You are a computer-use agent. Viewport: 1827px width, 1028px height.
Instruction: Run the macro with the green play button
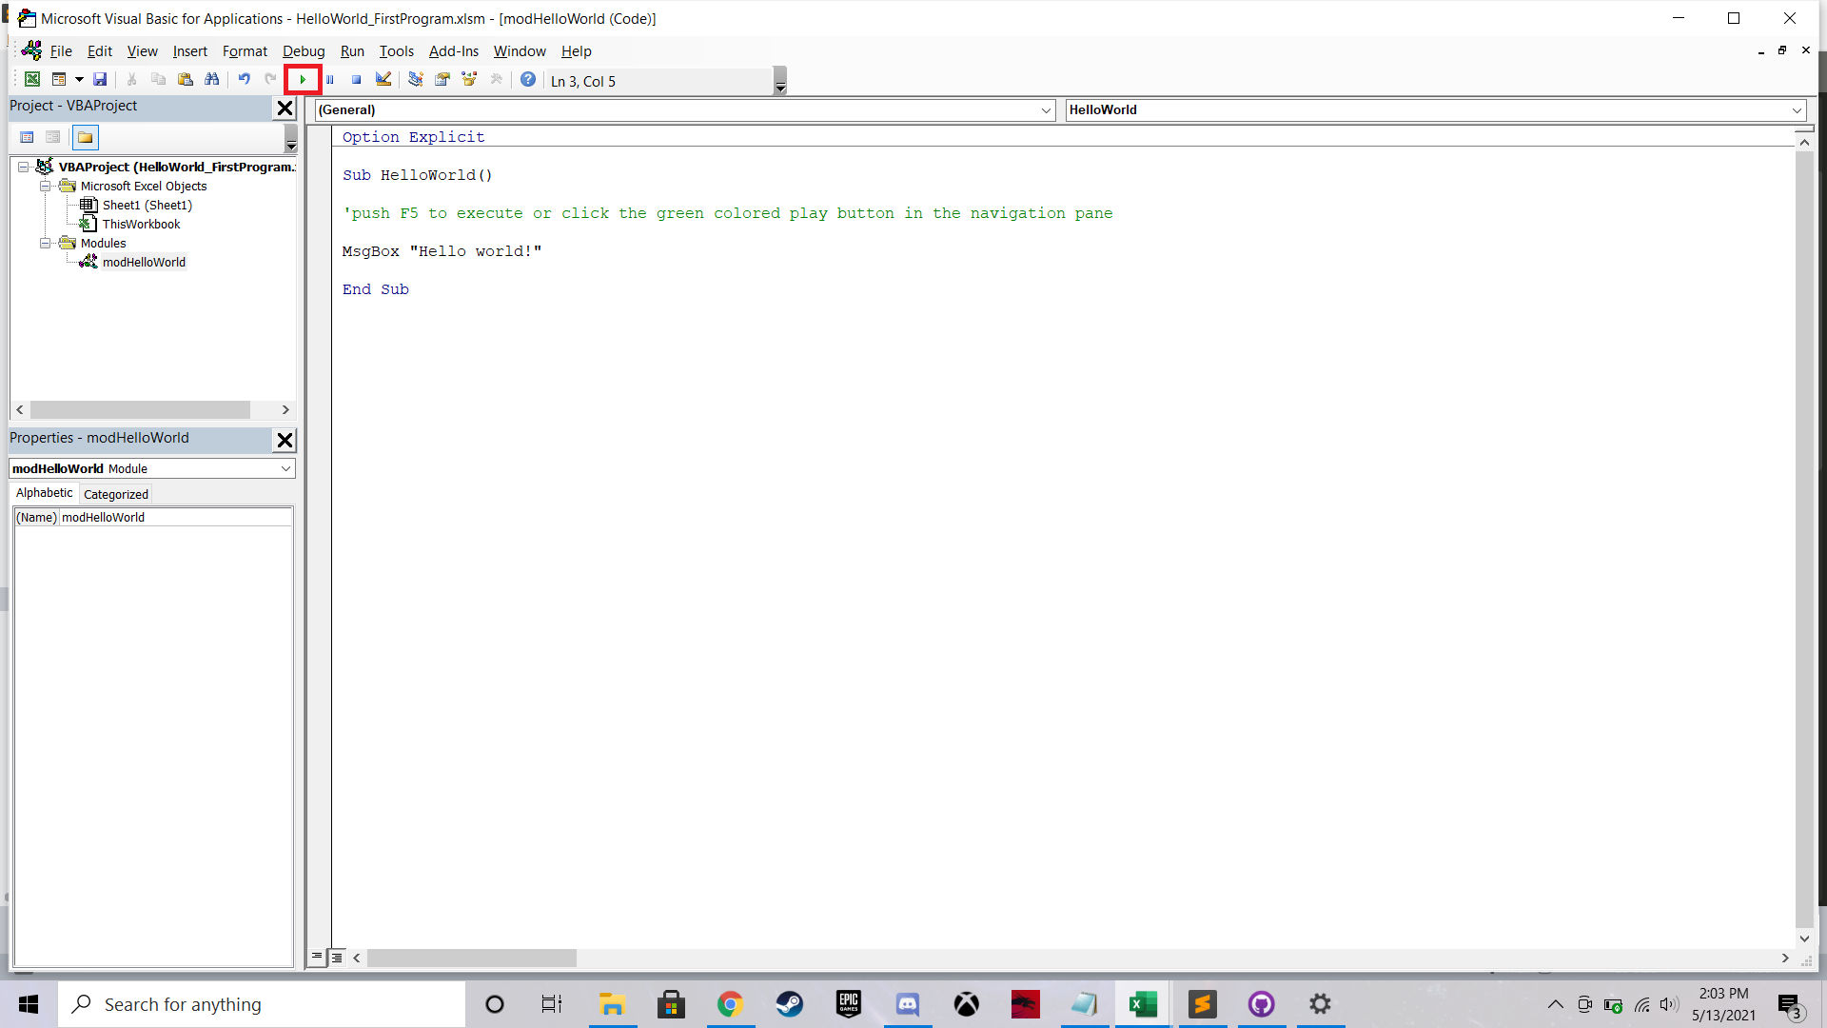303,80
